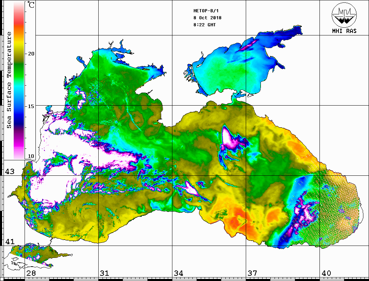
Task: Click the MHI RAS circular logo
Action: 344,15
